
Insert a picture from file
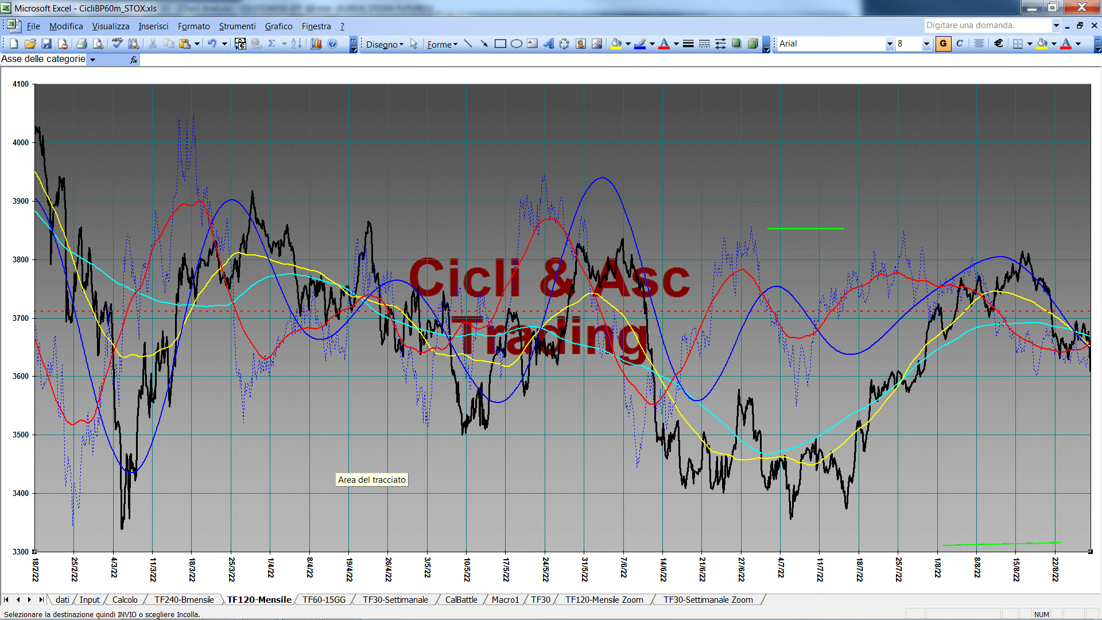point(597,44)
